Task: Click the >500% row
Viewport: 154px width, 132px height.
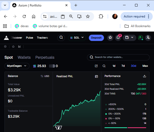Action: click(126, 104)
